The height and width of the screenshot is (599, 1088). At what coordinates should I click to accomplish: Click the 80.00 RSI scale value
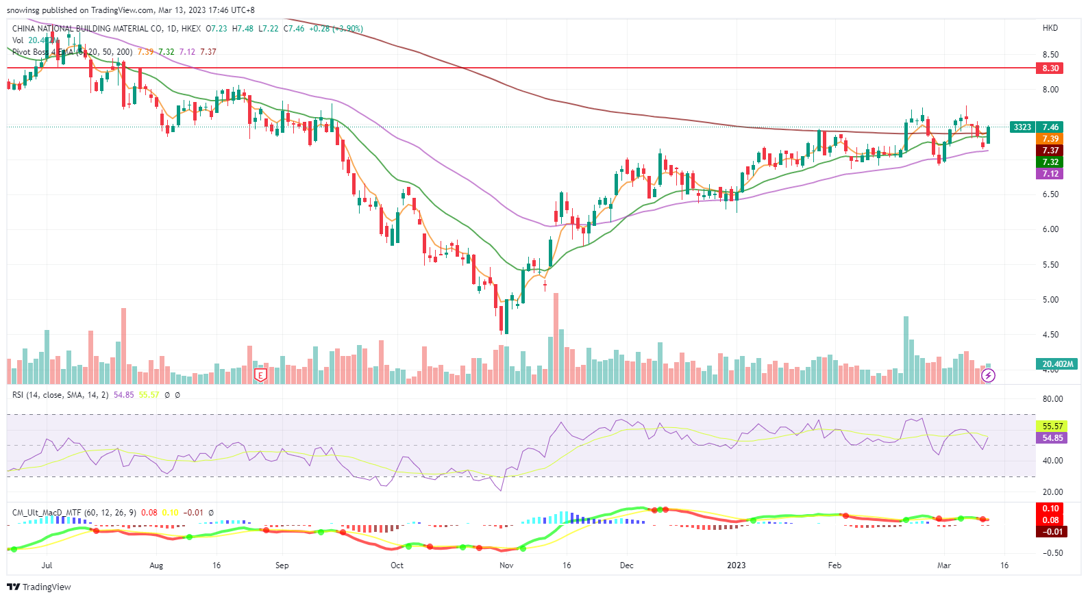pyautogui.click(x=1052, y=399)
